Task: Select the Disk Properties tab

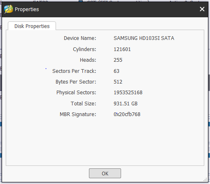Action: 32,26
